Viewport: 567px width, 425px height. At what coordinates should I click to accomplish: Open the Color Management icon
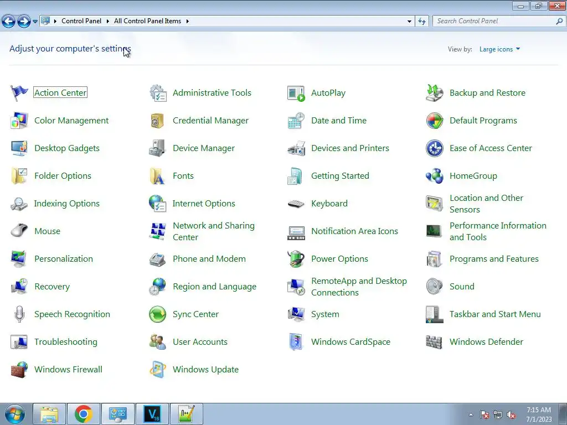tap(19, 121)
